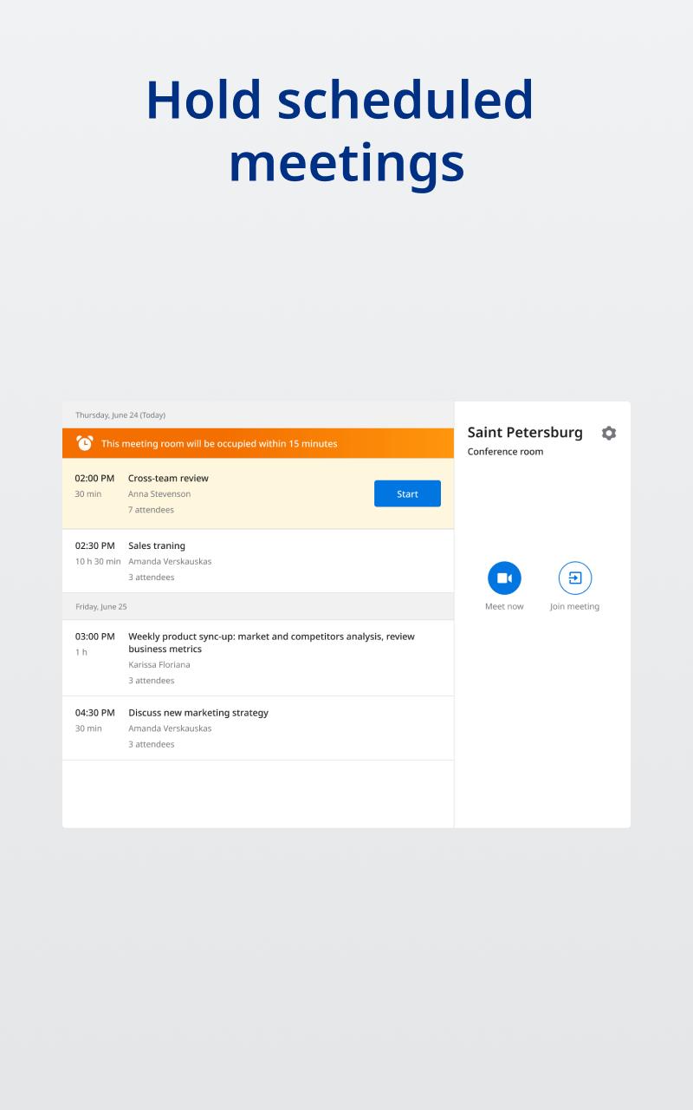Click the Friday, June 25 date header
The image size is (693, 1110).
pos(100,606)
